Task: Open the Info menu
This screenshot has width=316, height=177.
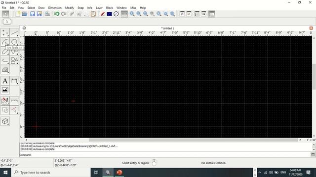Action: (x=90, y=8)
